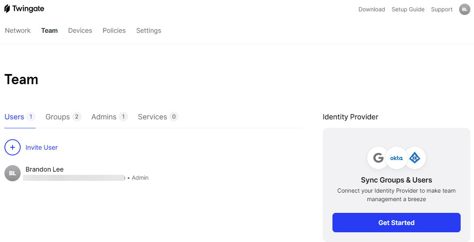Click the Twingate logo icon
The width and height of the screenshot is (474, 242).
tap(7, 9)
